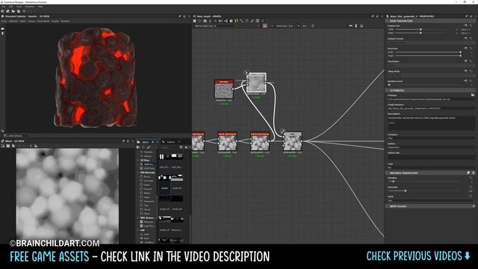This screenshot has width=478, height=269.
Task: Open the Edit menu
Action: [10, 7]
